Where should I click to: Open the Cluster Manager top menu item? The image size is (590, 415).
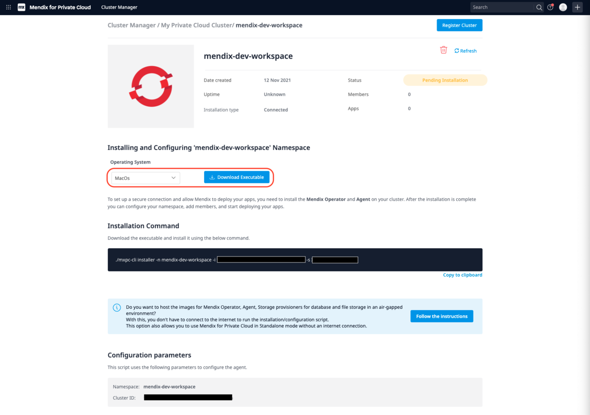click(x=119, y=7)
